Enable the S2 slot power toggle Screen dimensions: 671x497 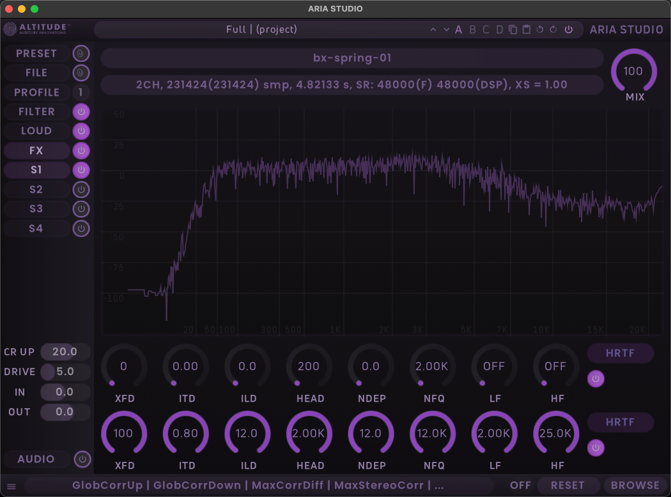pos(81,190)
